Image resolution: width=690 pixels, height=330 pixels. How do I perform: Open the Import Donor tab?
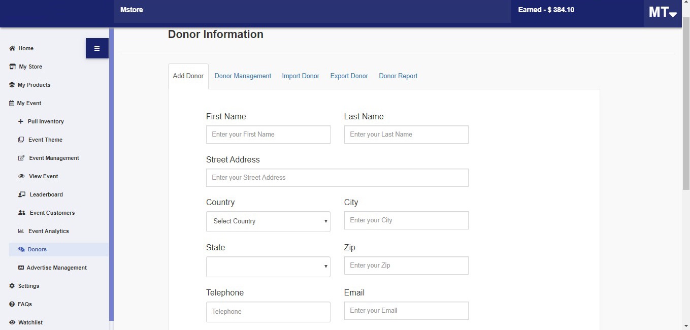coord(301,76)
